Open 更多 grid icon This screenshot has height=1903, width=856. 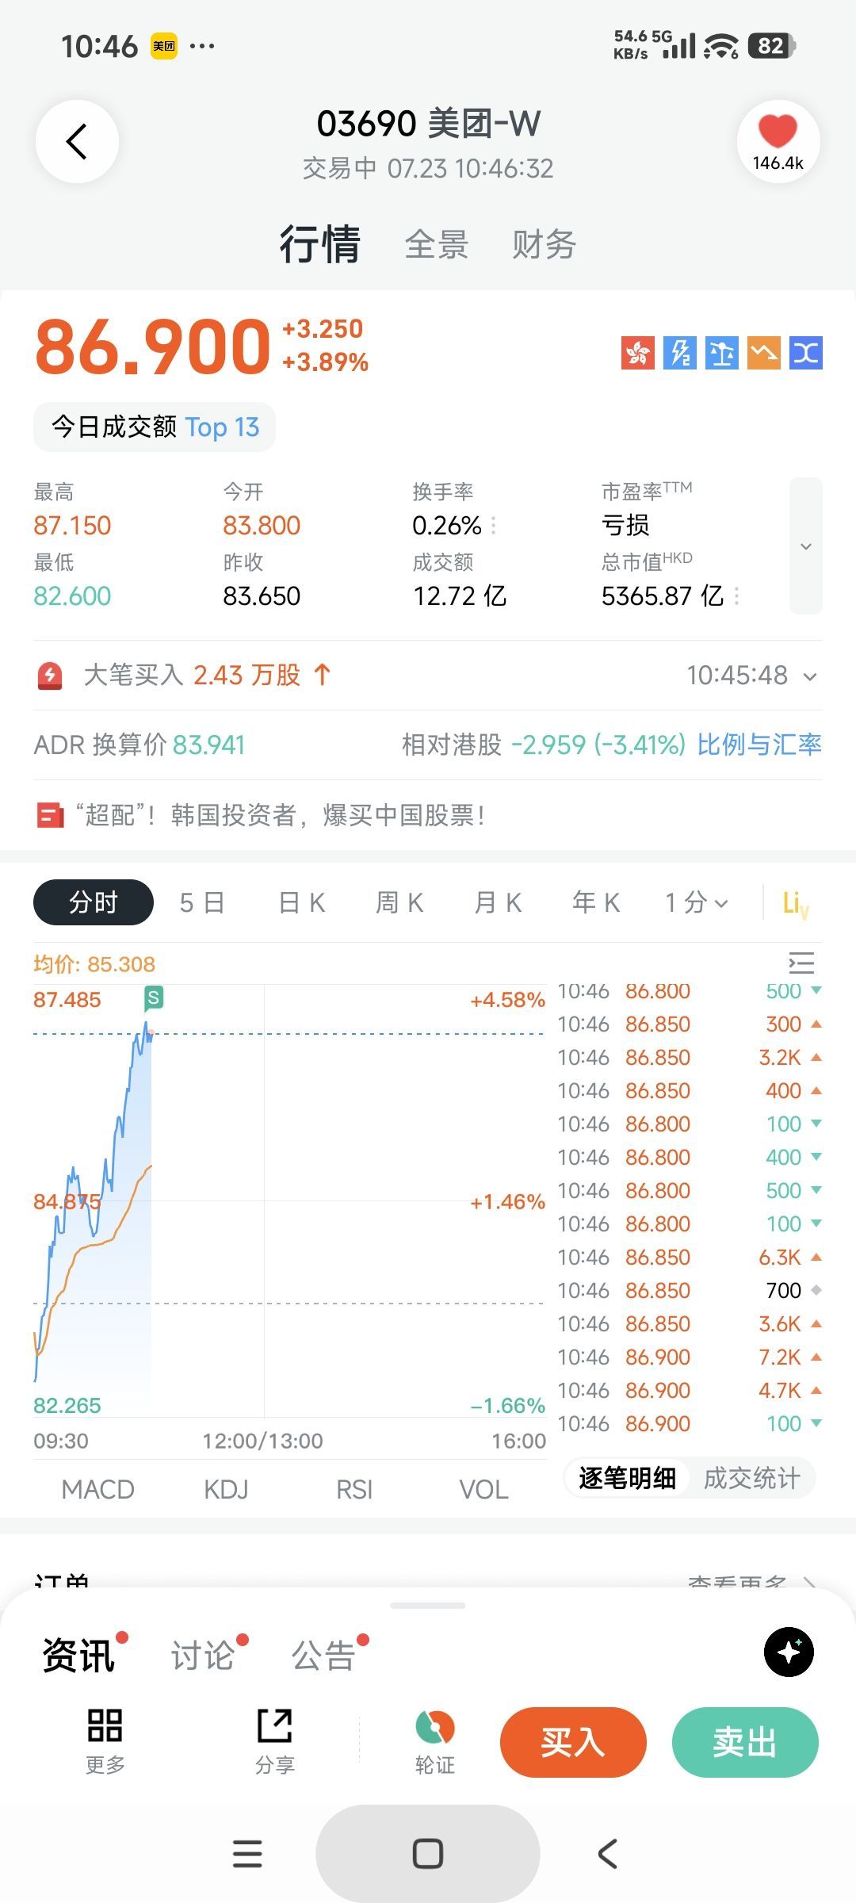(x=105, y=1740)
